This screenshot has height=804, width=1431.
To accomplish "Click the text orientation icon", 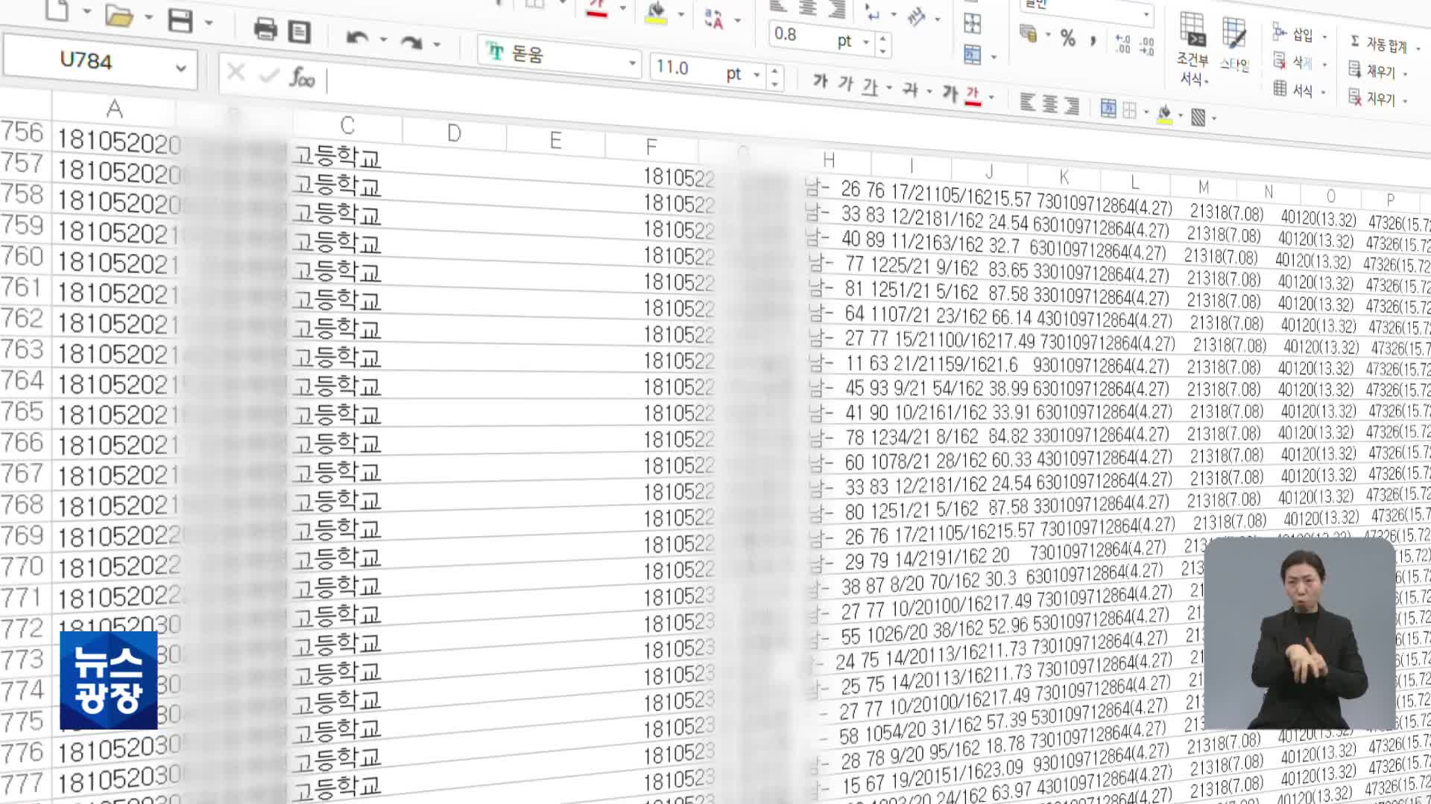I will tap(917, 16).
